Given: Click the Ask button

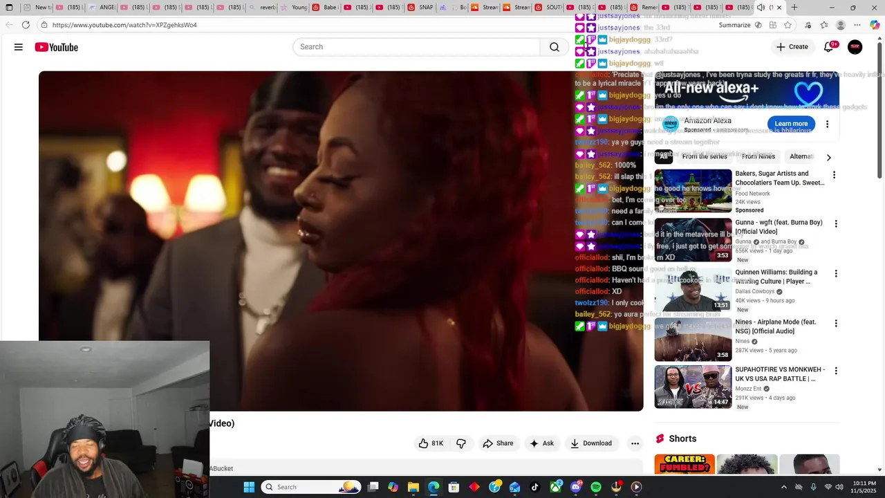Looking at the screenshot, I should pyautogui.click(x=541, y=443).
